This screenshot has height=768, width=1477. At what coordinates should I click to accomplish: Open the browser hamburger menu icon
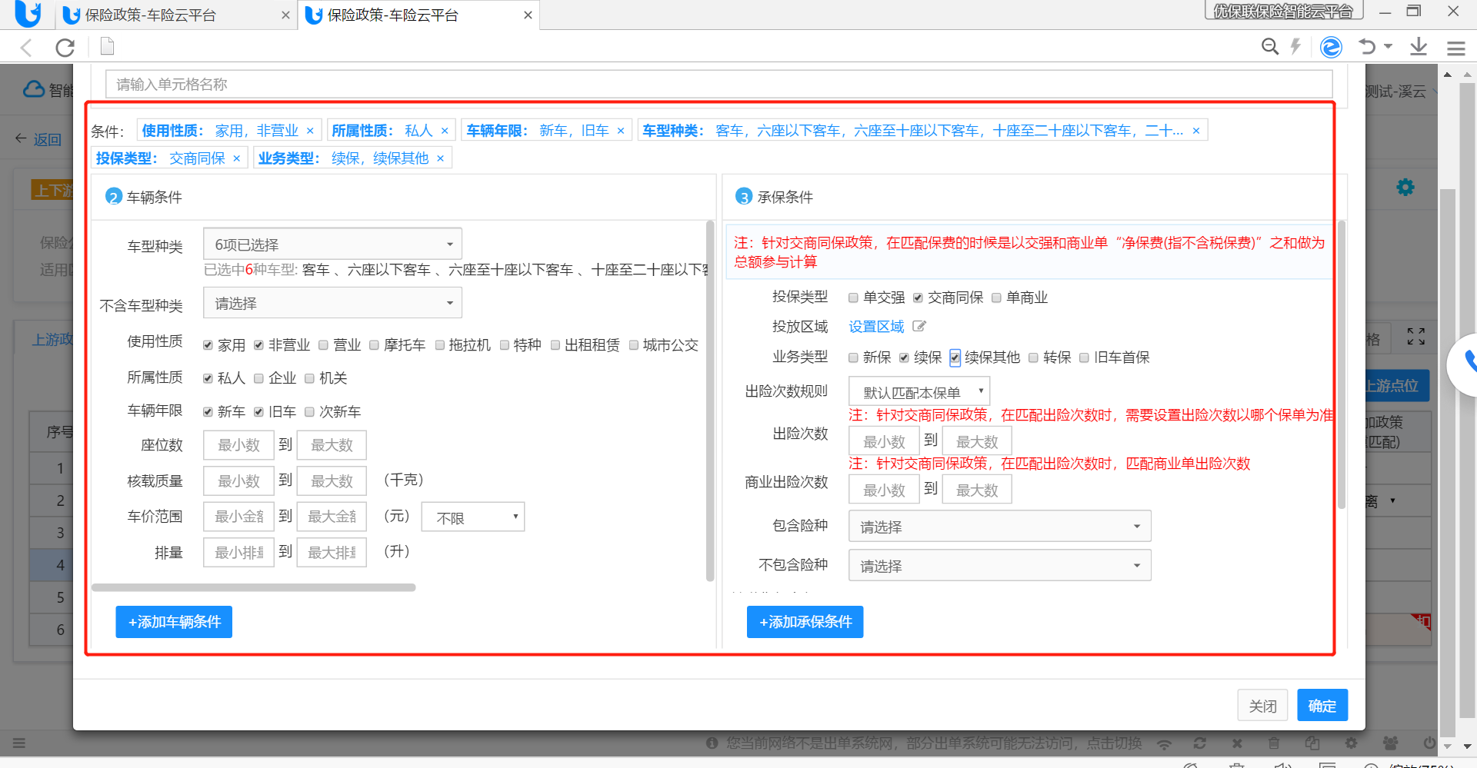pyautogui.click(x=1456, y=48)
